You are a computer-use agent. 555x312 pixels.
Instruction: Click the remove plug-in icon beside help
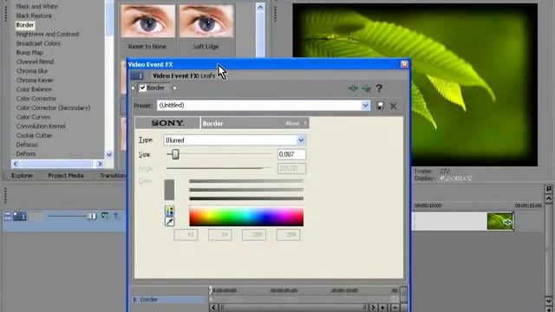[366, 88]
